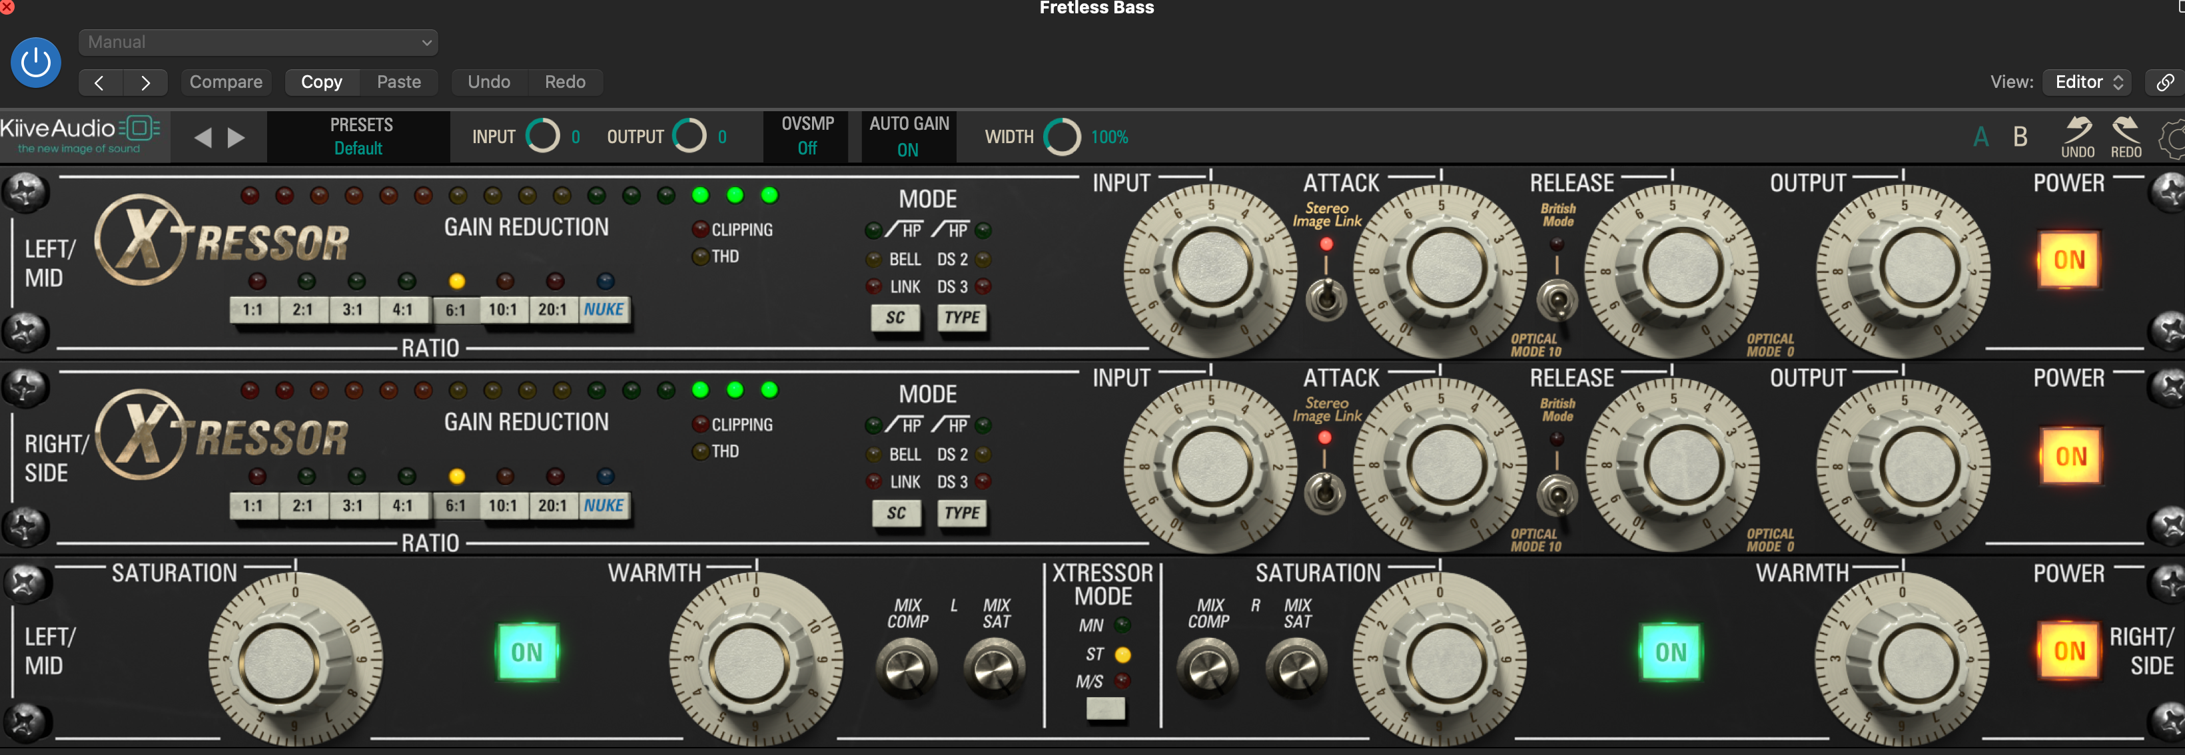This screenshot has height=755, width=2185.
Task: Go to previous preset with left triangle
Action: [203, 137]
